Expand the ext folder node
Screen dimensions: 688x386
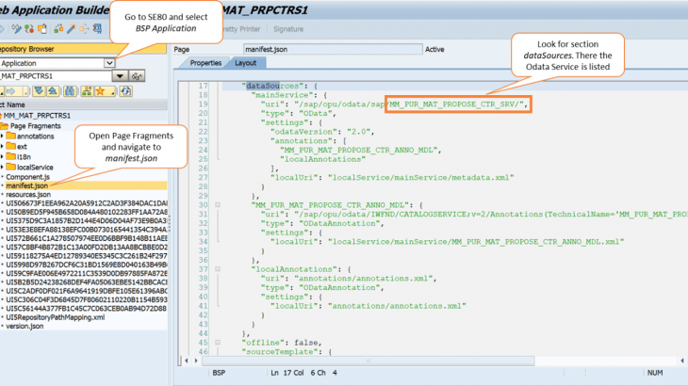pyautogui.click(x=2, y=147)
